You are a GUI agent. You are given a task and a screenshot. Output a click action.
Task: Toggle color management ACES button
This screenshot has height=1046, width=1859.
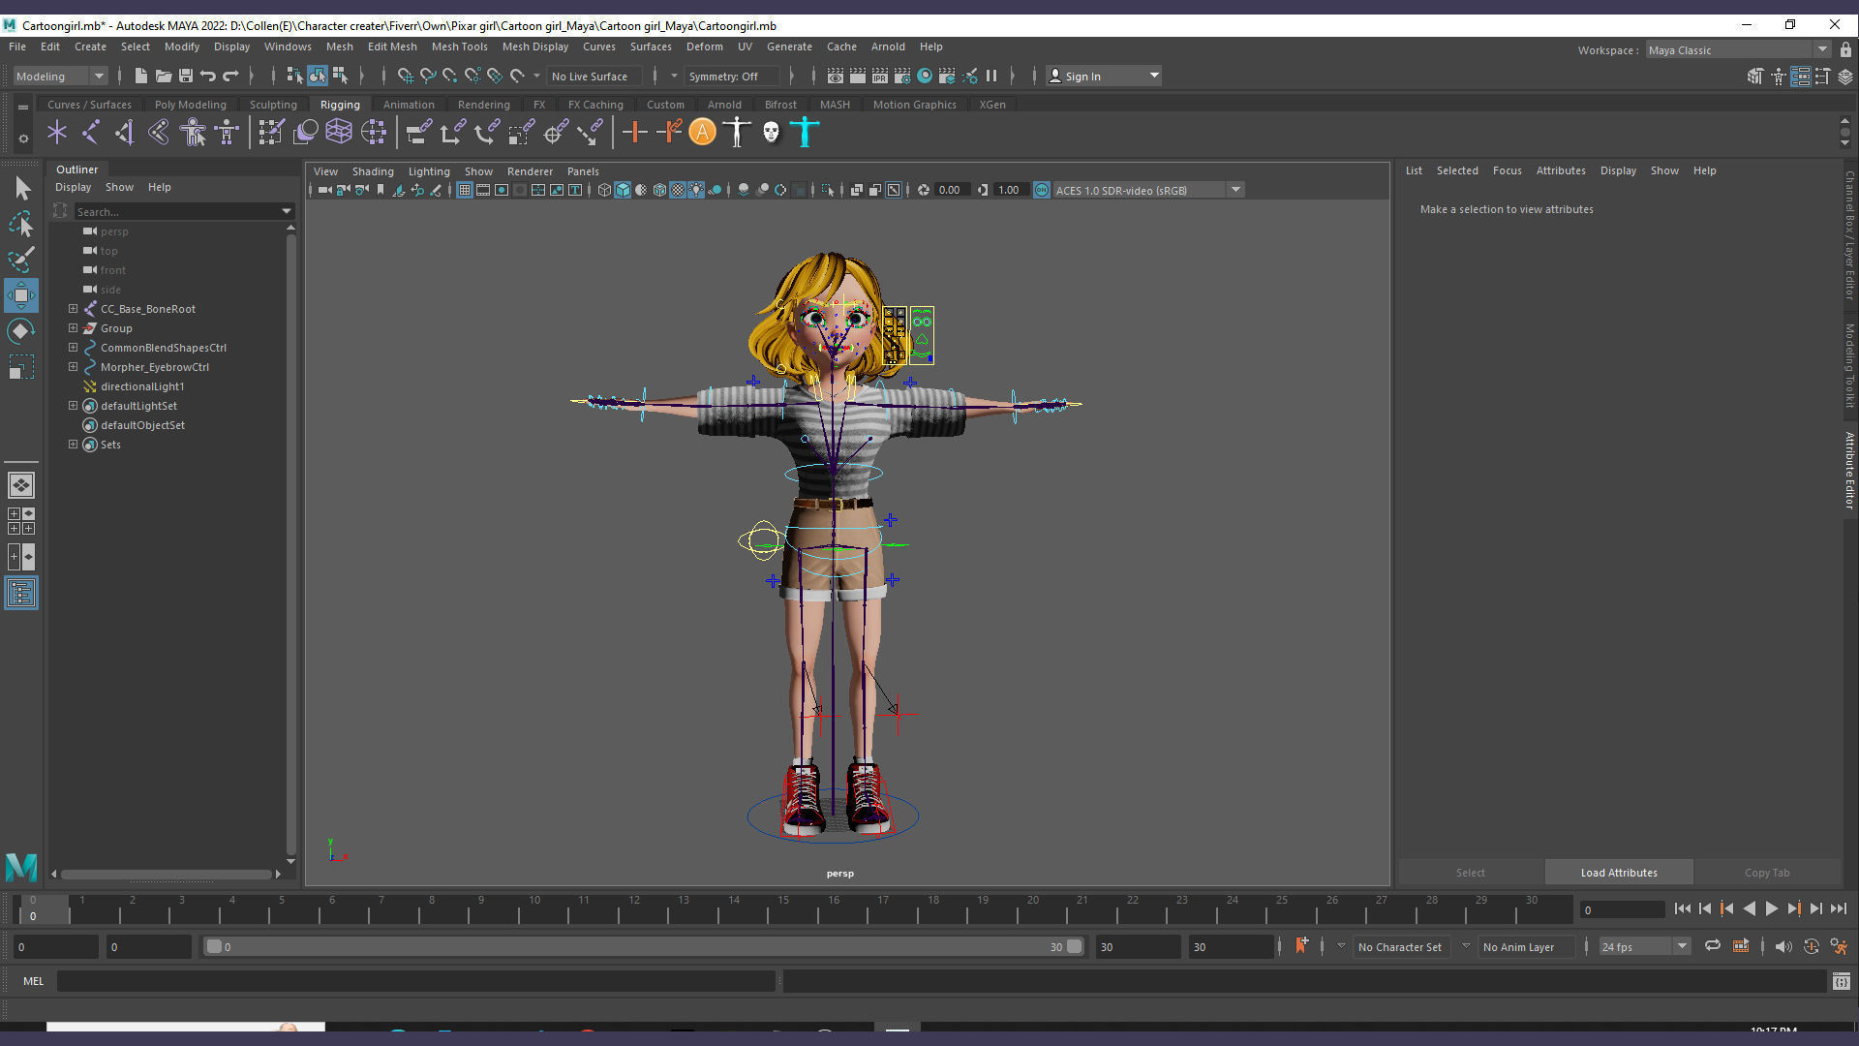1042,190
